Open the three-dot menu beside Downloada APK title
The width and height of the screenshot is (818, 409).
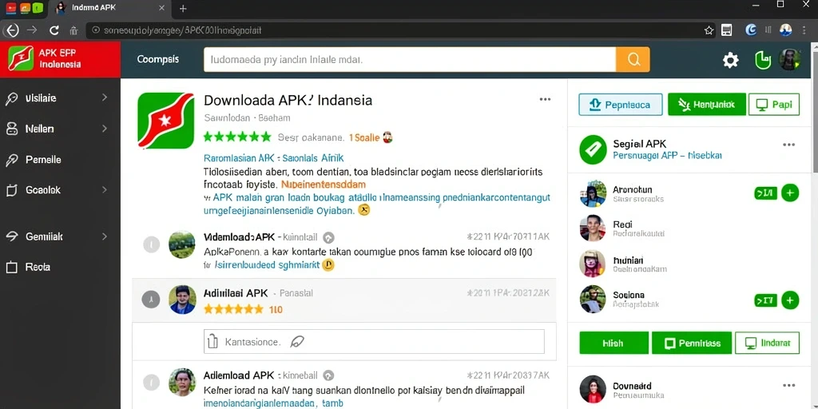click(x=545, y=99)
